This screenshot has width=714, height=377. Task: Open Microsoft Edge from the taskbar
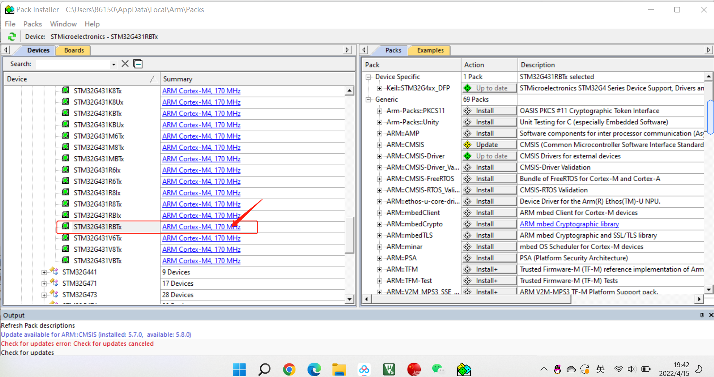(314, 369)
